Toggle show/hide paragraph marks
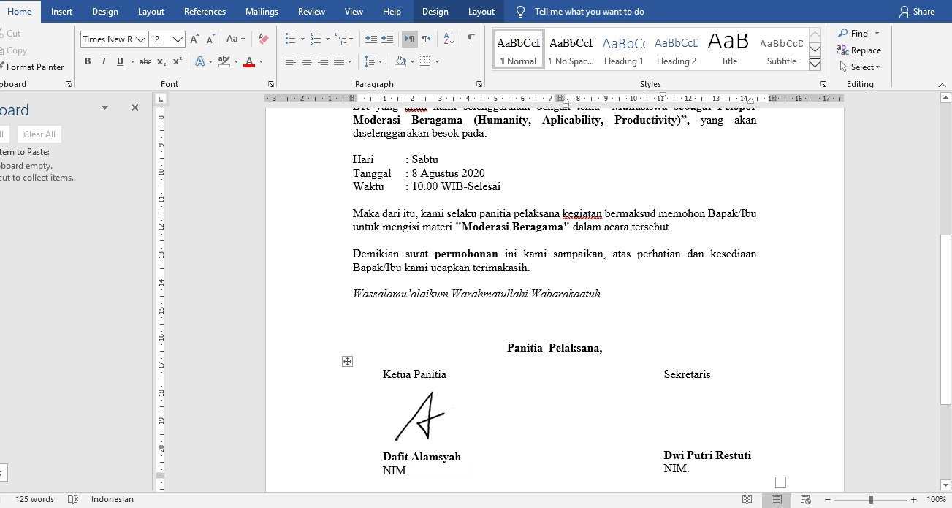 tap(471, 39)
